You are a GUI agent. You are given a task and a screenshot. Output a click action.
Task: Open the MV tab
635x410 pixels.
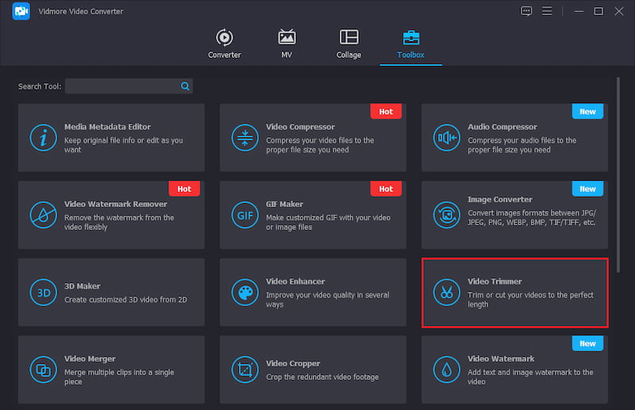click(287, 44)
